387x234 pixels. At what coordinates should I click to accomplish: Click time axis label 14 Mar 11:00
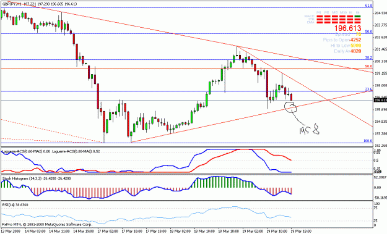click(59, 232)
